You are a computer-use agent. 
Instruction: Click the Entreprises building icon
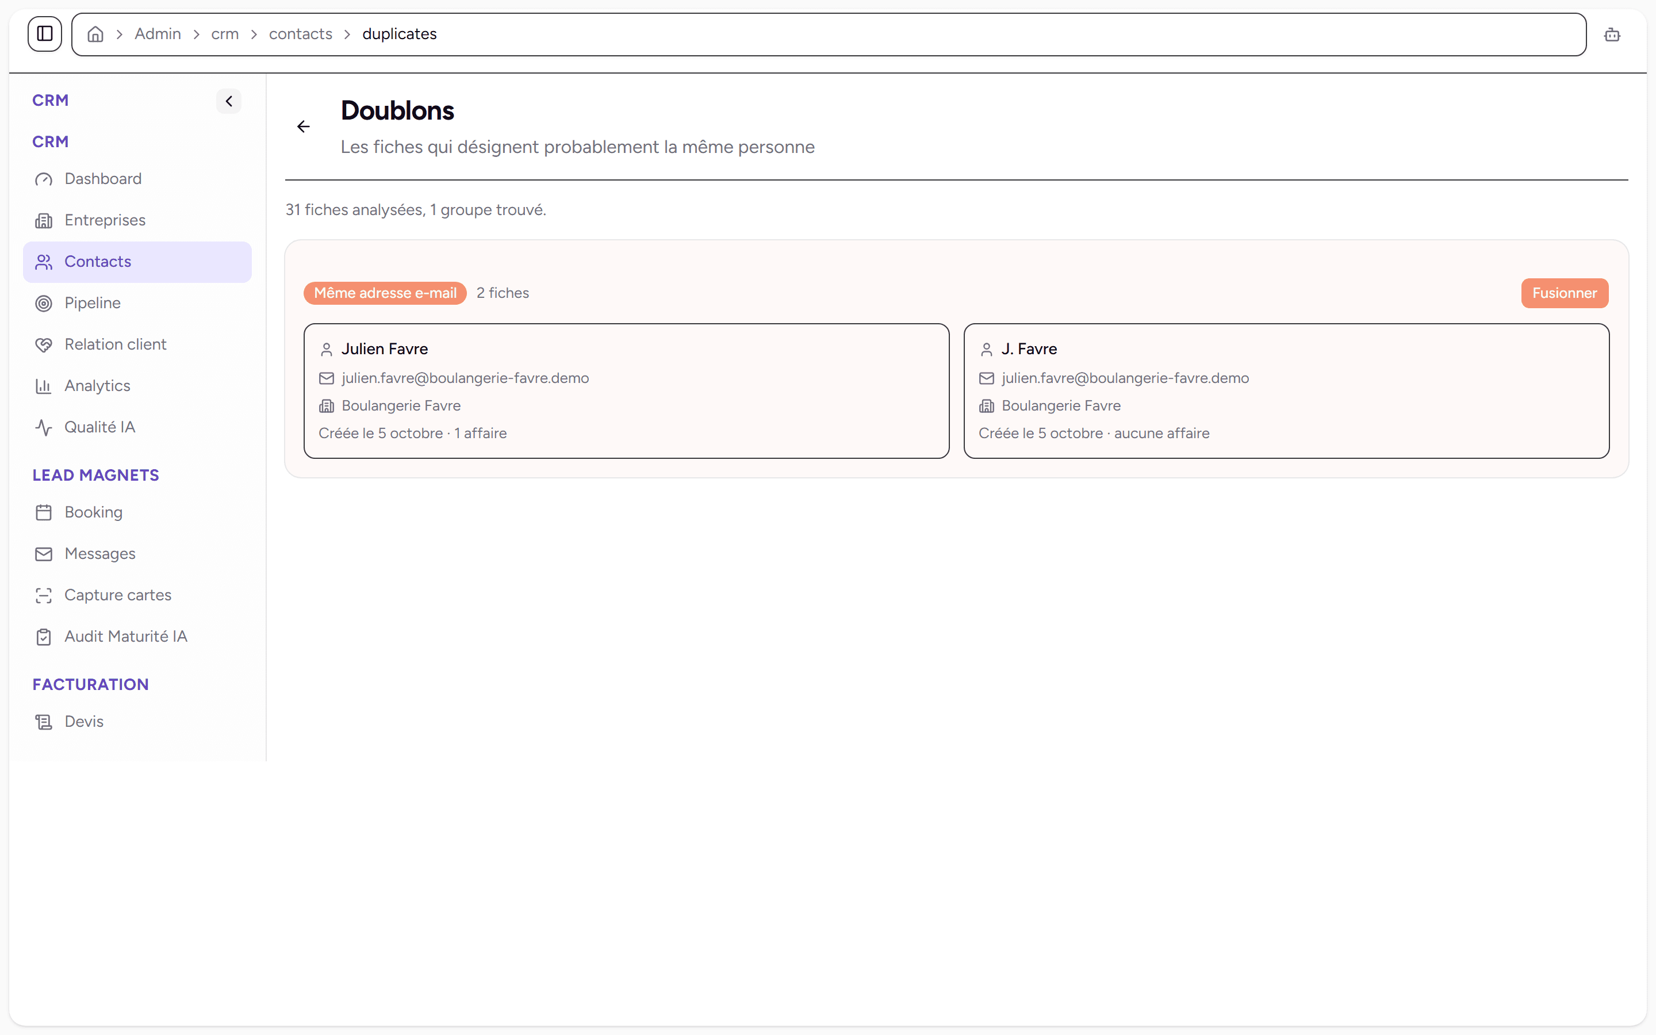[44, 220]
